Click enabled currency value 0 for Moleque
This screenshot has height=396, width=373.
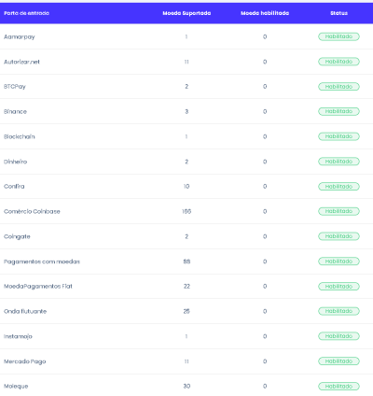click(265, 386)
